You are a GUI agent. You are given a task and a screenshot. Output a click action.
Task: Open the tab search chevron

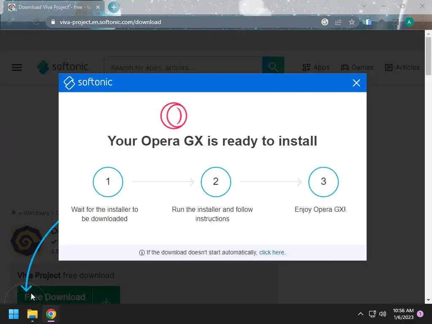point(364,6)
